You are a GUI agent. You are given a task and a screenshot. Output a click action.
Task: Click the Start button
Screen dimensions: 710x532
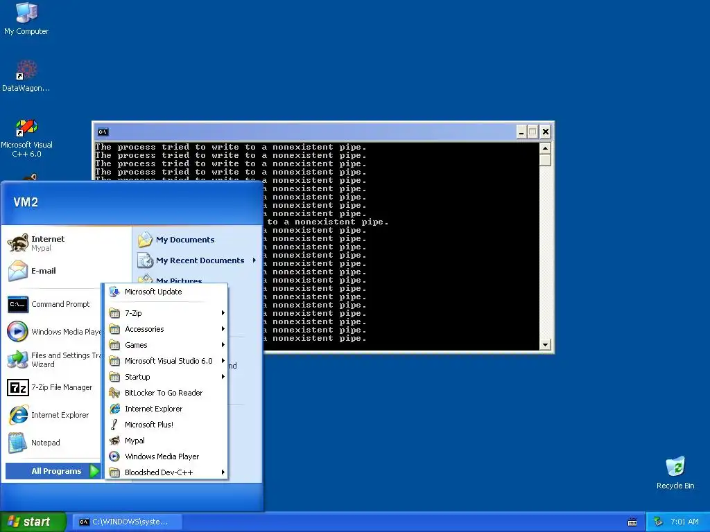[33, 522]
